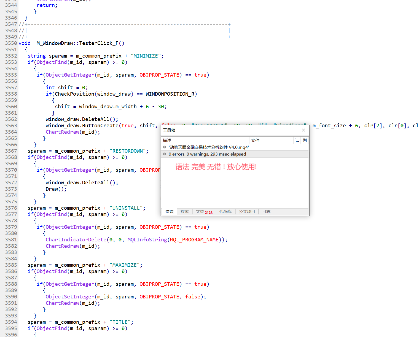Click the comment line numbered 3548
This screenshot has height=337, width=419.
tap(124, 31)
